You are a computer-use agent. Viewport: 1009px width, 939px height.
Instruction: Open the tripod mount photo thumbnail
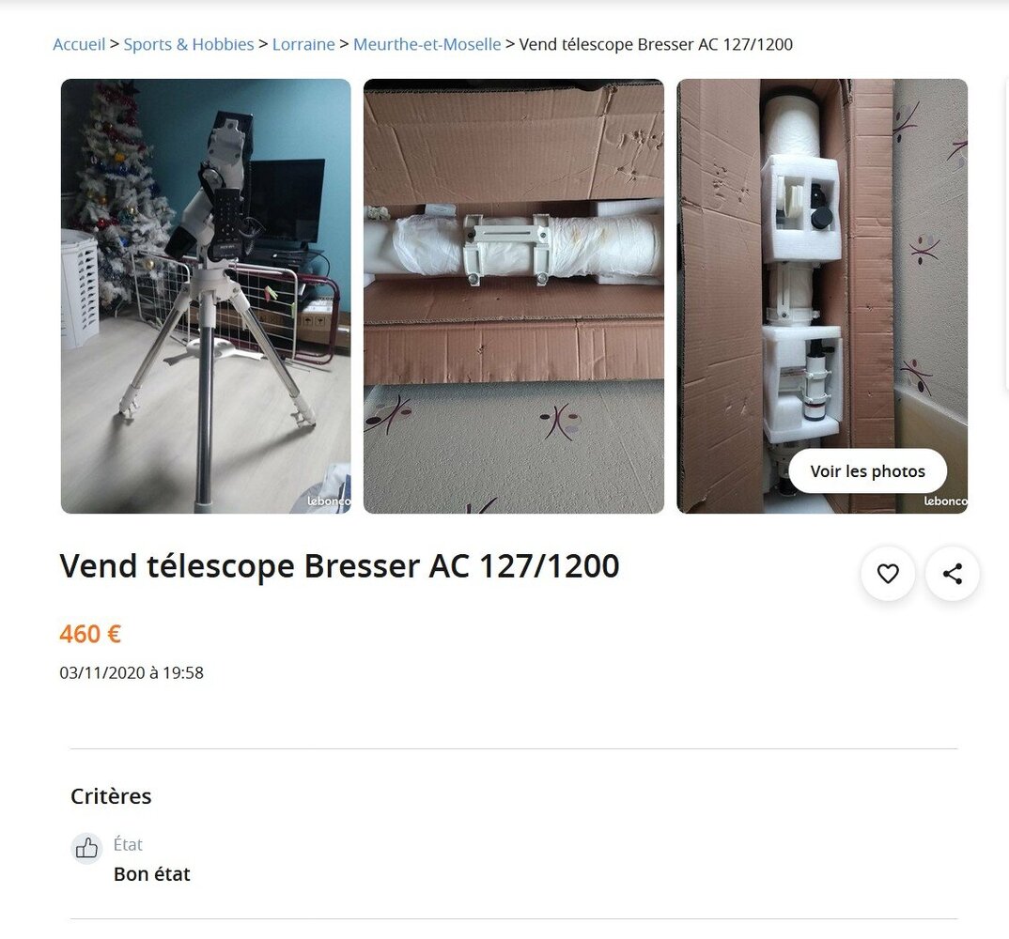(206, 296)
